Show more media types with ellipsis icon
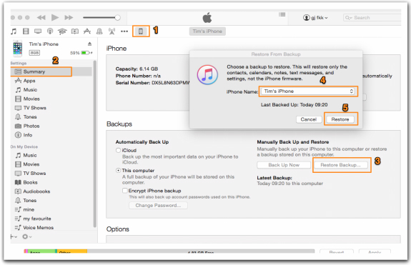Image resolution: width=411 pixels, height=265 pixels. tap(124, 31)
